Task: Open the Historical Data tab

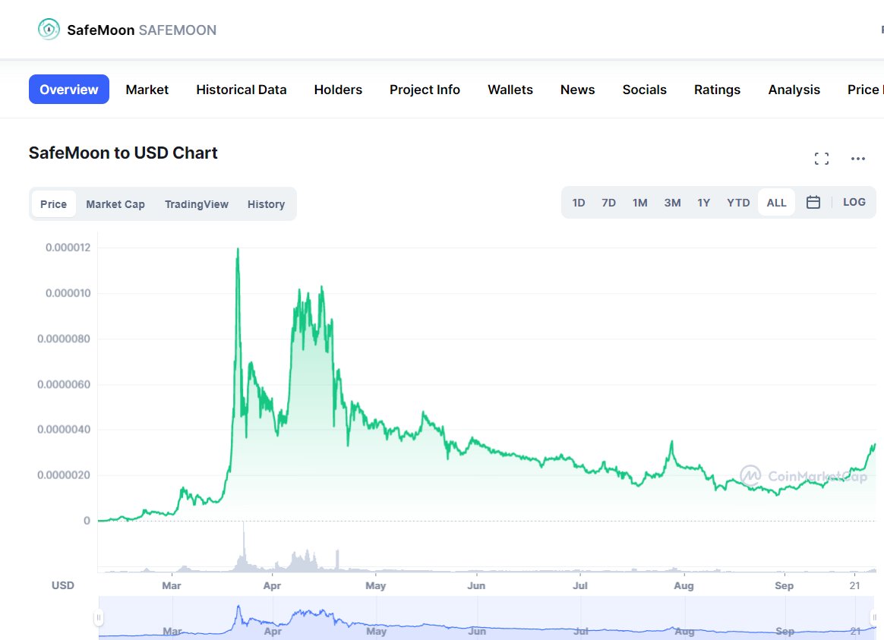Action: (x=242, y=90)
